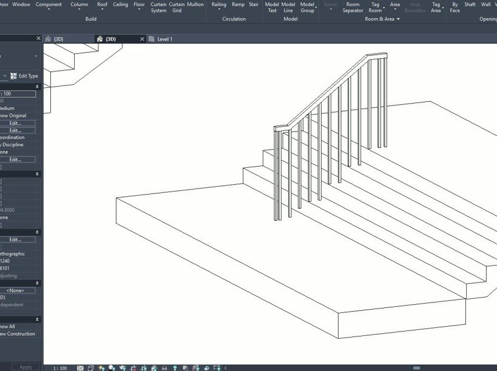Open the Rendering Dialog teapot icon
Viewport: 497px width, 371px height.
(123, 368)
